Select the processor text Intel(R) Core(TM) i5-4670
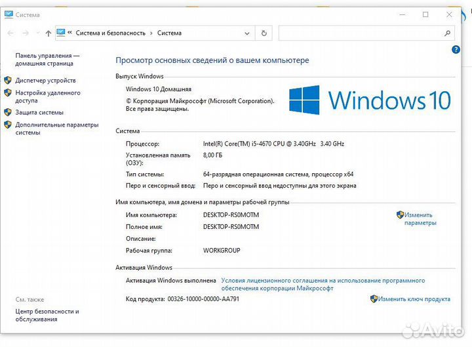 273,144
